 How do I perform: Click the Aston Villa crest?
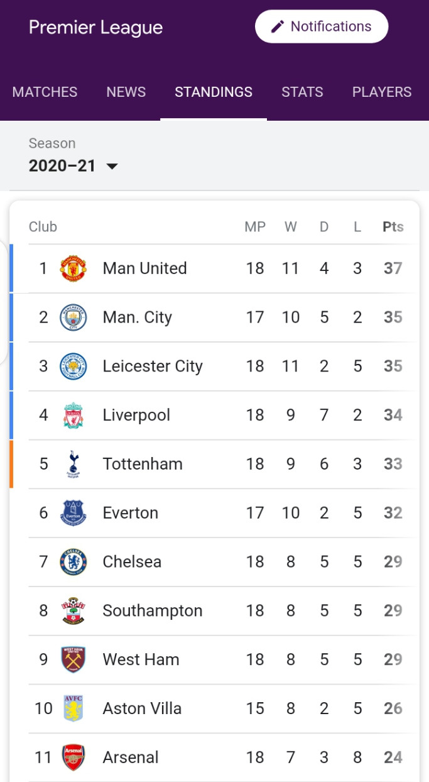pyautogui.click(x=73, y=708)
